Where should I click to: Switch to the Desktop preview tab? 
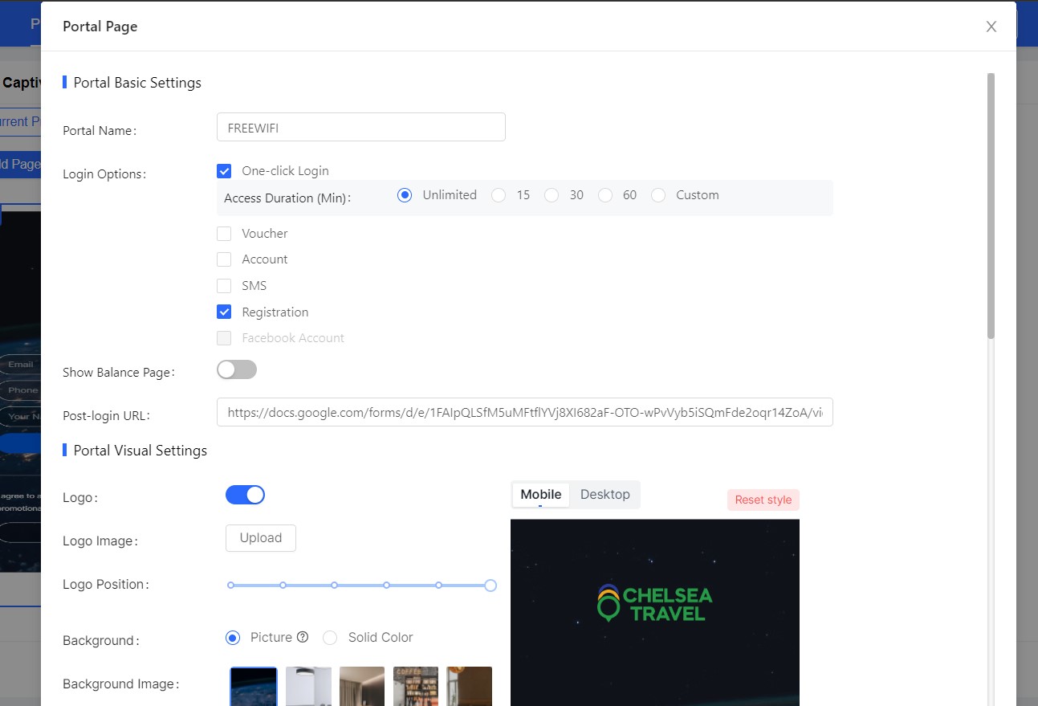point(604,495)
